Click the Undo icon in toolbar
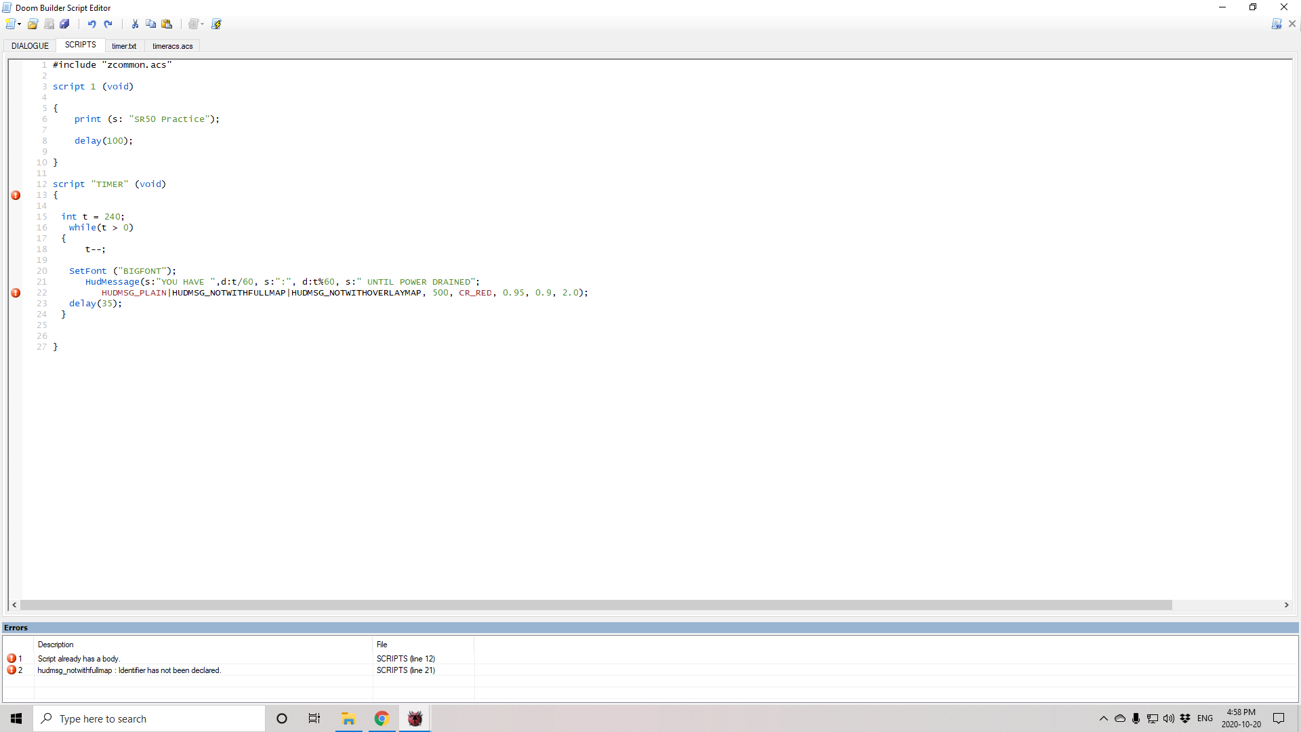Image resolution: width=1301 pixels, height=732 pixels. (x=91, y=24)
